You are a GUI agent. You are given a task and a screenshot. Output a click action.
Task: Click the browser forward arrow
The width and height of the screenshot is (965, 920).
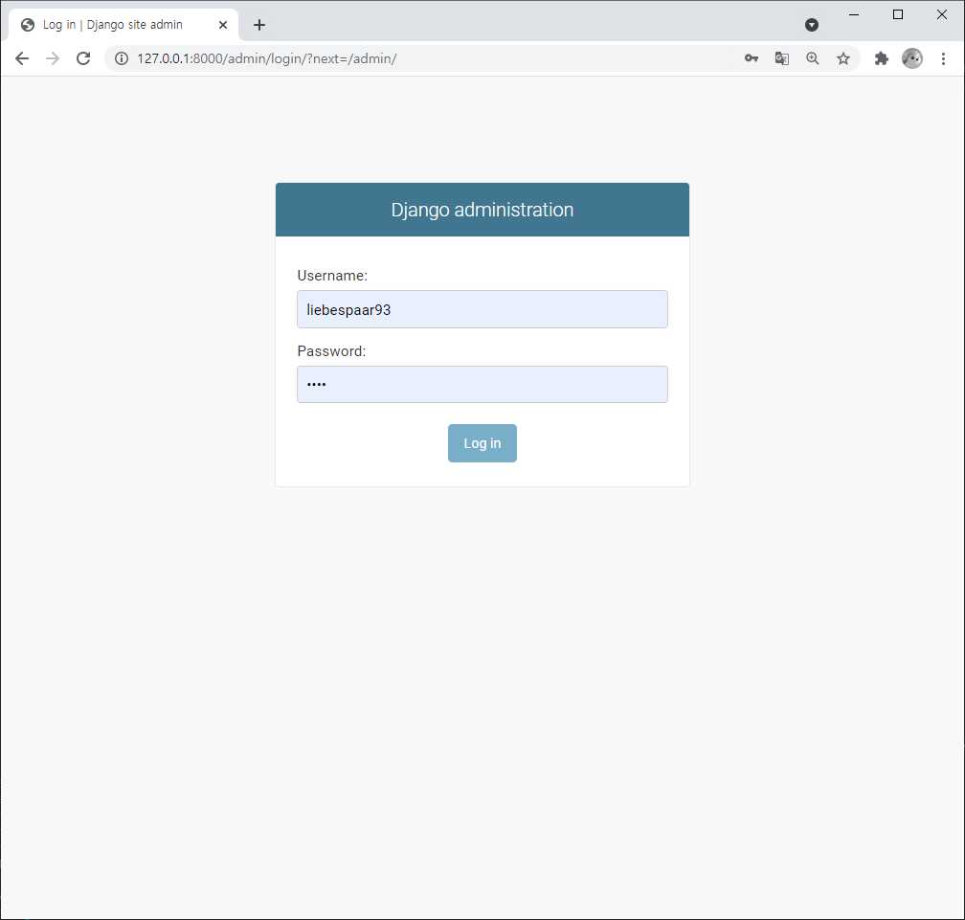(53, 58)
